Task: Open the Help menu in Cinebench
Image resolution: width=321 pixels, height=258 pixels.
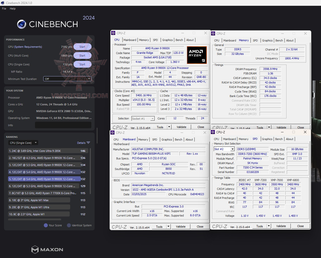Action: tap(13, 9)
